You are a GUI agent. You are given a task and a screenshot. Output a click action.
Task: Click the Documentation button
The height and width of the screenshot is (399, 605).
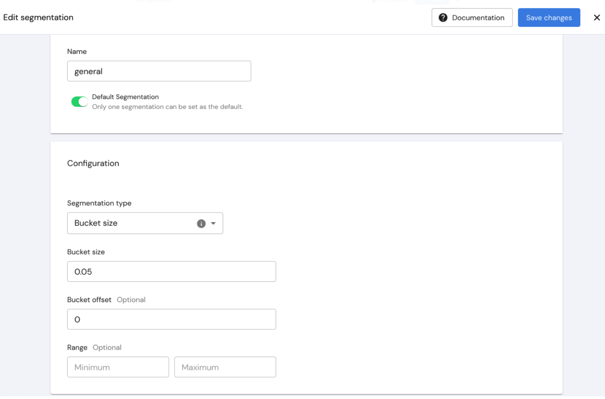point(472,18)
